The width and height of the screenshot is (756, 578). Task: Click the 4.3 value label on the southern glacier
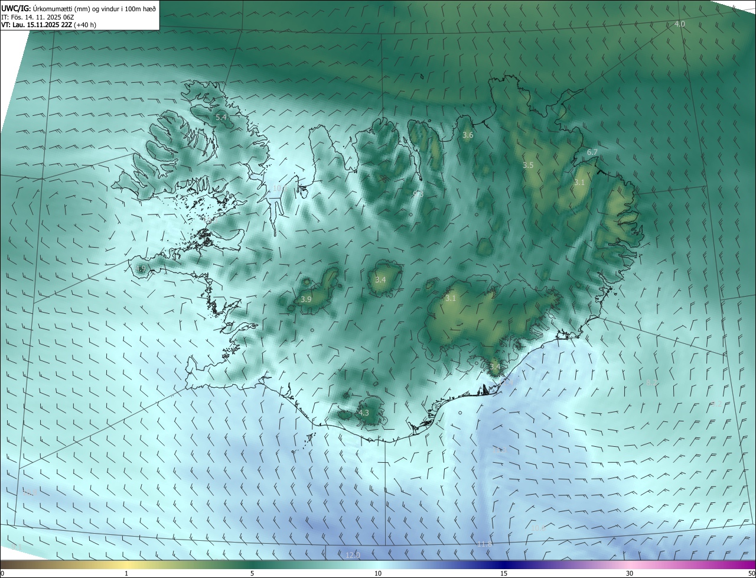363,413
